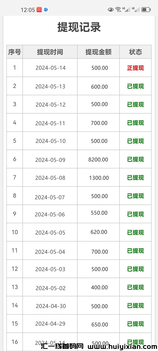Tap the red app notification icon
The height and width of the screenshot is (351, 158).
(39, 10)
